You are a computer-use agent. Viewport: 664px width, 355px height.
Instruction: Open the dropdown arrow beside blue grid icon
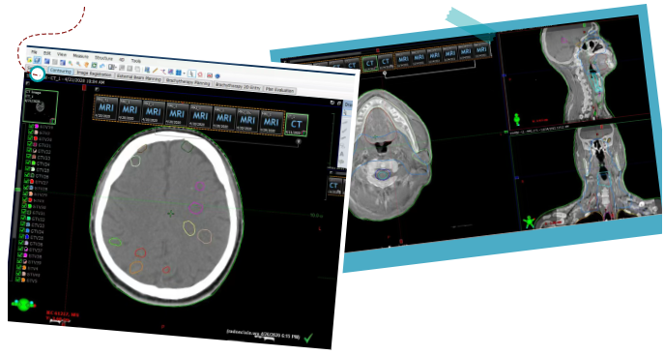(x=185, y=73)
